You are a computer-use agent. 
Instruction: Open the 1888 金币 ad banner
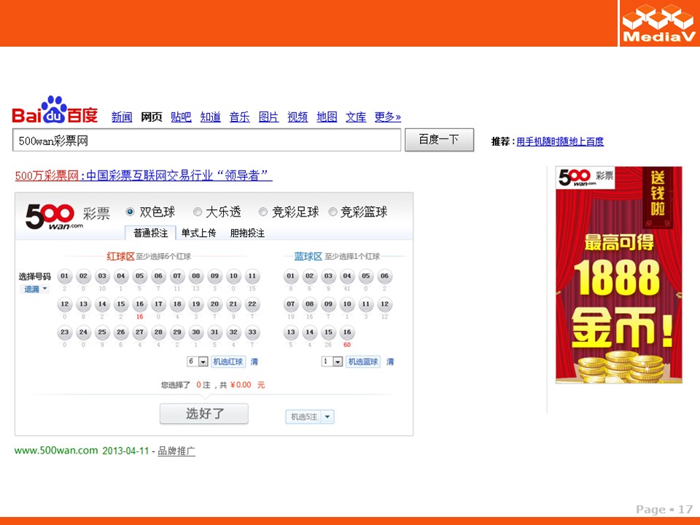point(618,275)
